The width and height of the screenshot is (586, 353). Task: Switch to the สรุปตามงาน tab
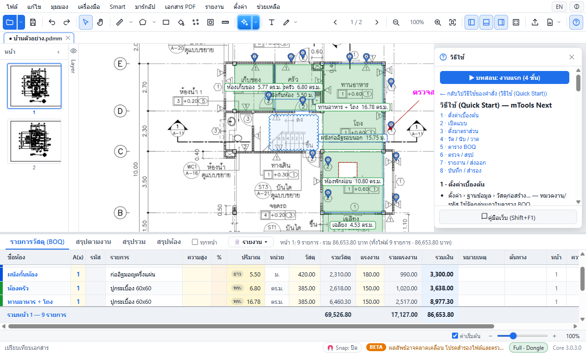coord(93,242)
